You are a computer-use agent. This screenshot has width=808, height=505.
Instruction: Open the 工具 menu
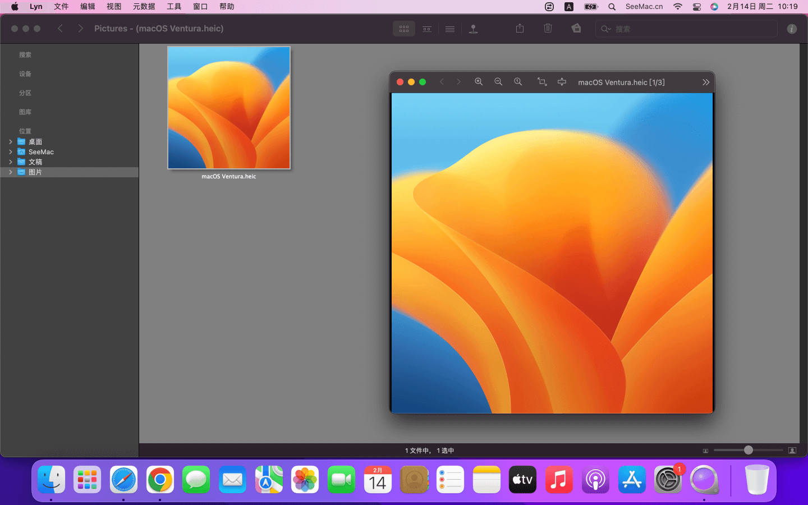point(174,7)
